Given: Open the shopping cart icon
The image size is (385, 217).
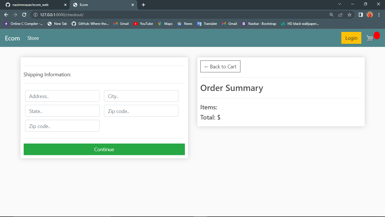Looking at the screenshot, I should 370,38.
